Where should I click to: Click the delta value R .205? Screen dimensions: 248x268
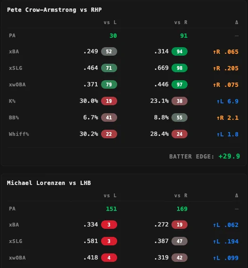pos(226,68)
